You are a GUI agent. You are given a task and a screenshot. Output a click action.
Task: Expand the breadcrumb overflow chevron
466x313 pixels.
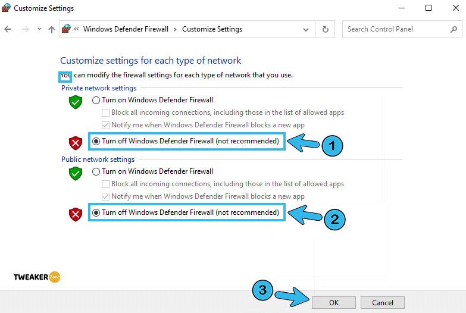click(x=76, y=29)
